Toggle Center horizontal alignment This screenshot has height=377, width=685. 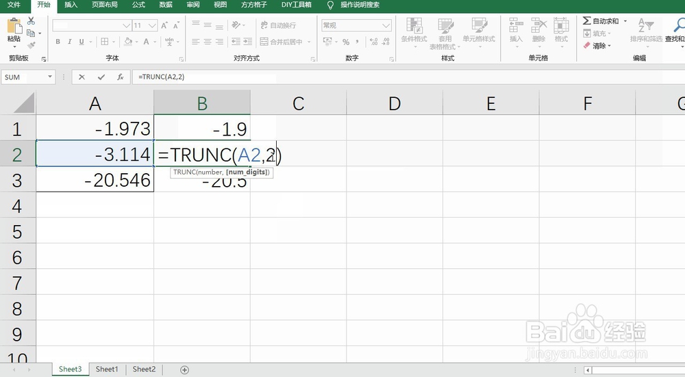tap(208, 42)
